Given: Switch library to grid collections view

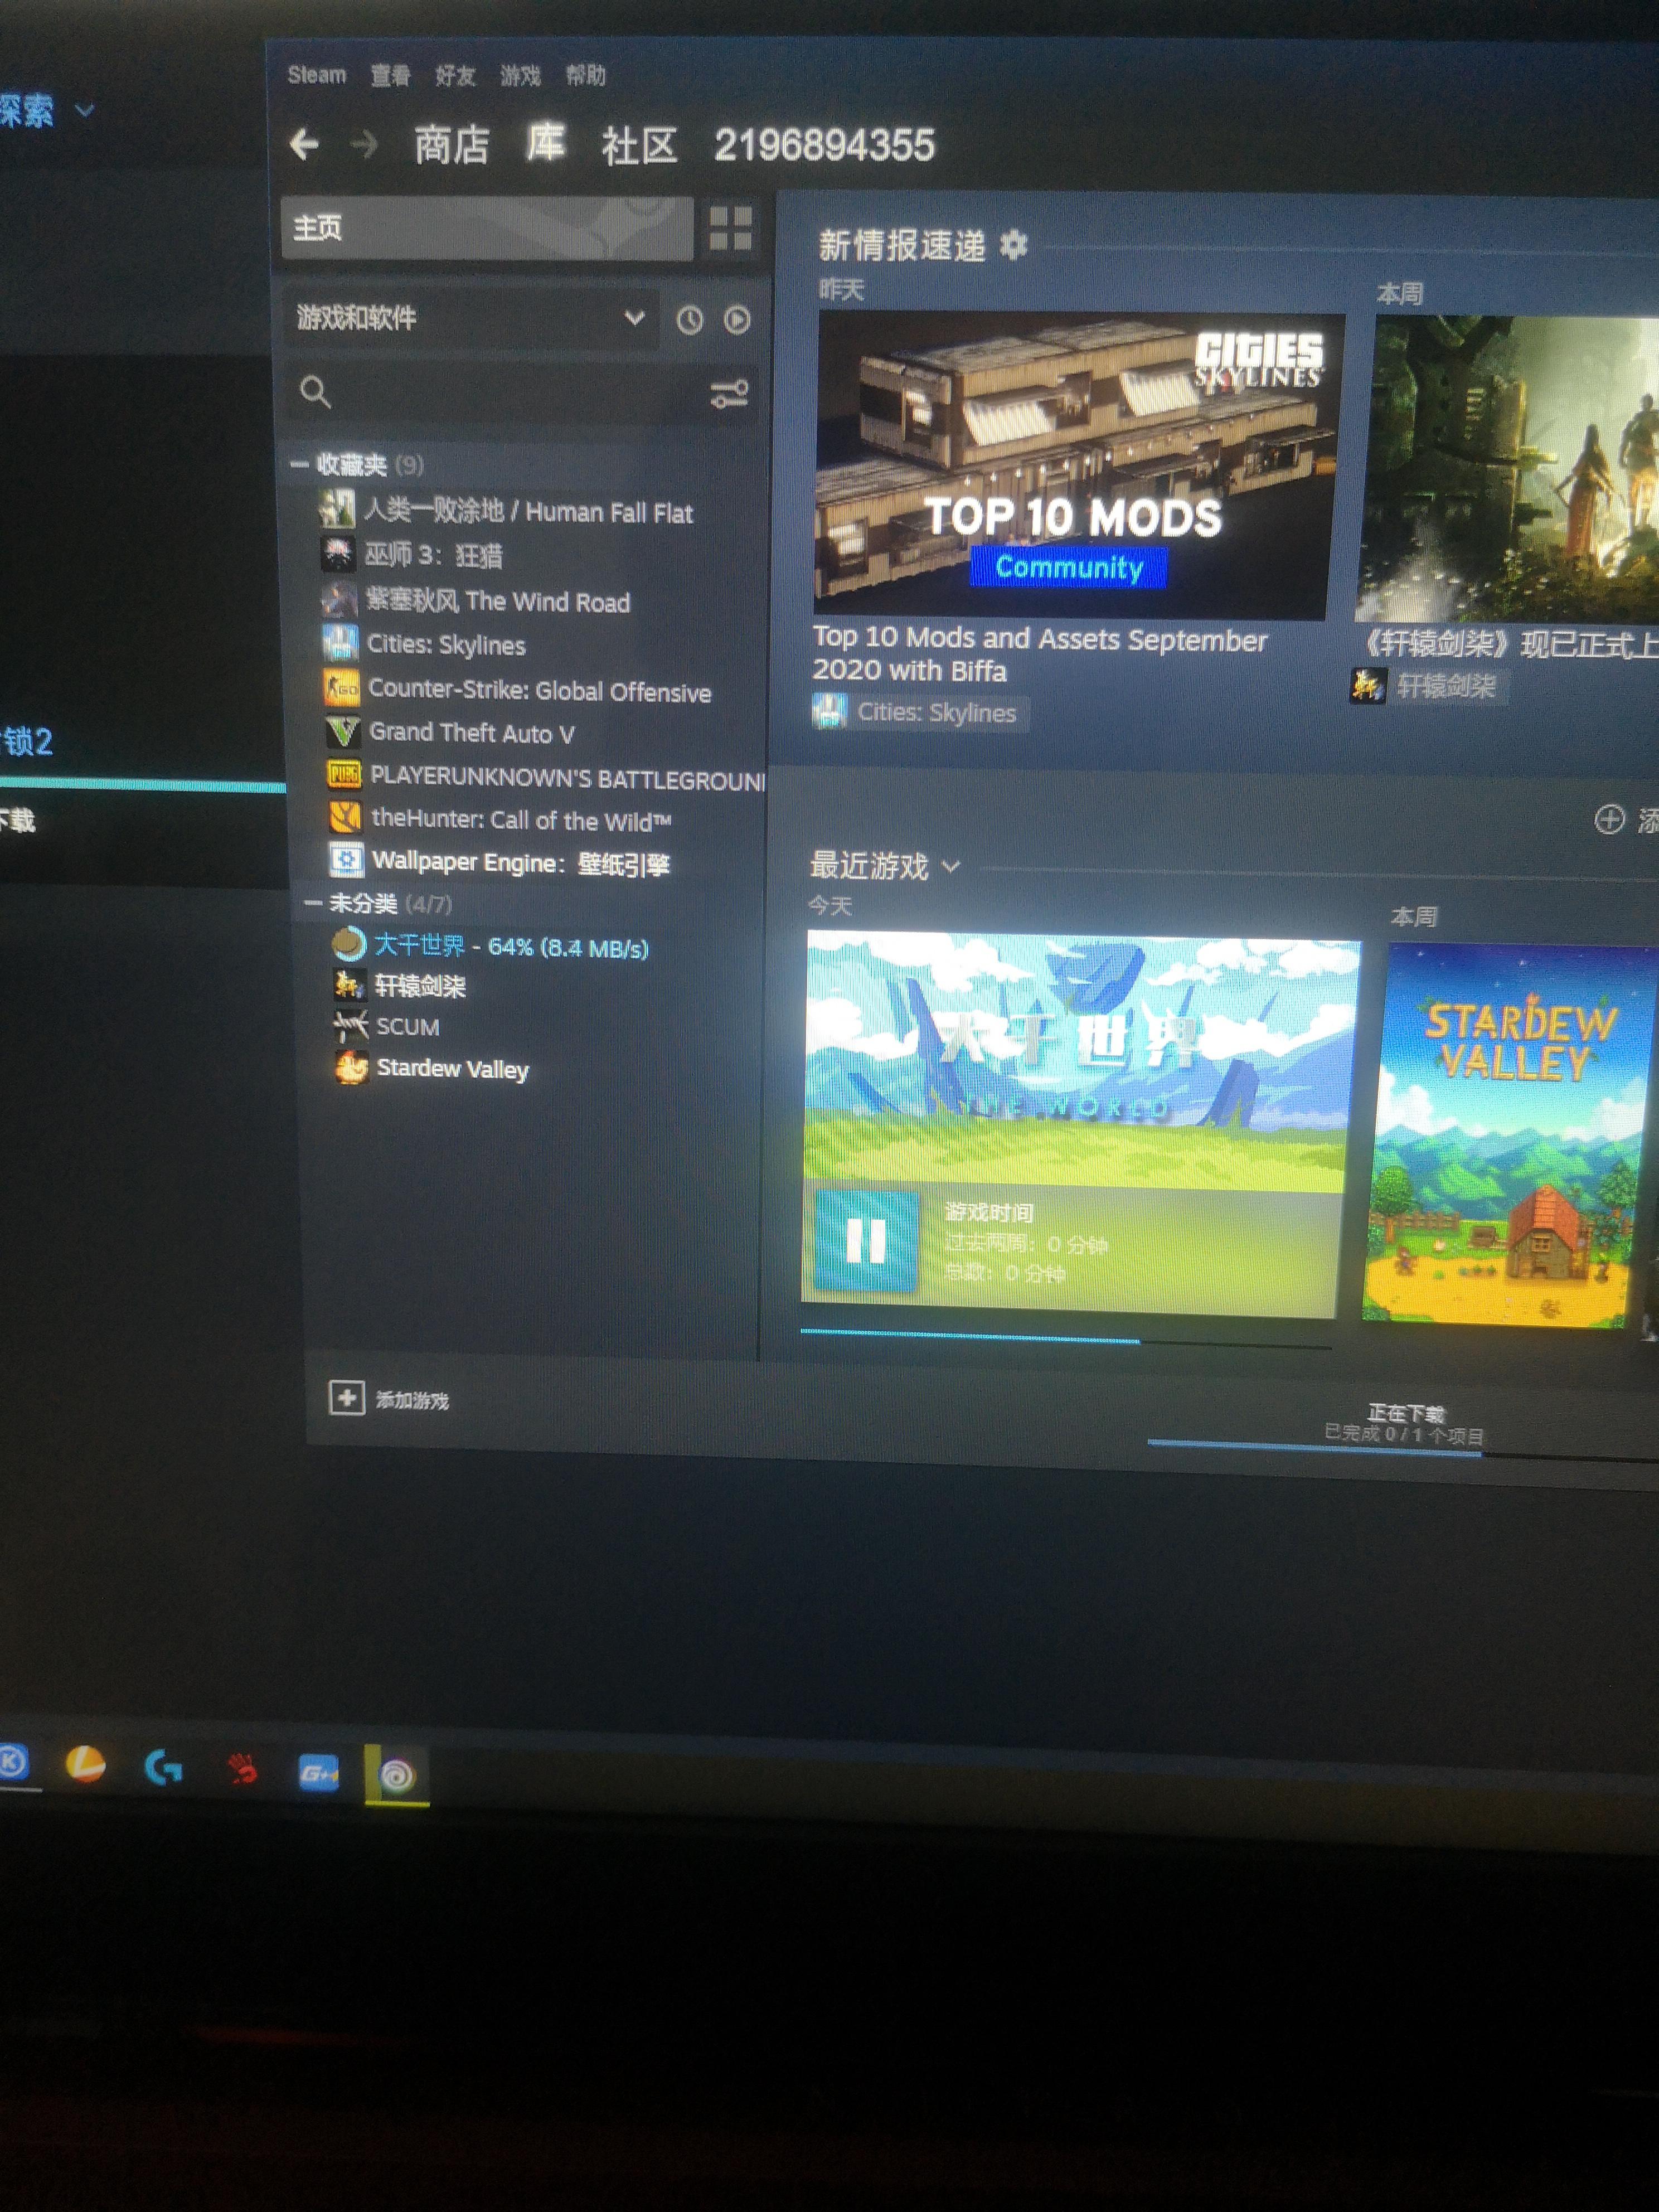Looking at the screenshot, I should [x=730, y=228].
